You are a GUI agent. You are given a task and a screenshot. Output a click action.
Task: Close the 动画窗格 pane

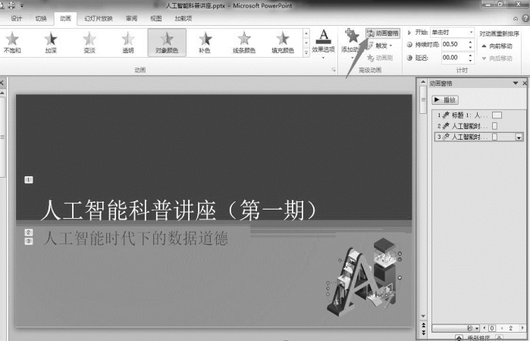525,83
